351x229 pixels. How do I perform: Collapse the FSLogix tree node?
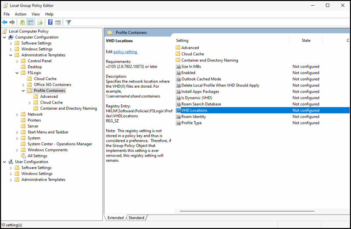[17, 73]
